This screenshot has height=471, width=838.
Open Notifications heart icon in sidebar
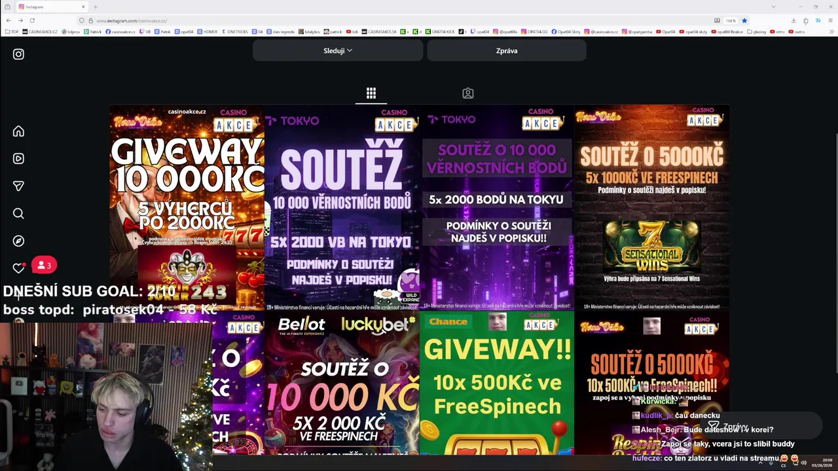click(x=18, y=268)
